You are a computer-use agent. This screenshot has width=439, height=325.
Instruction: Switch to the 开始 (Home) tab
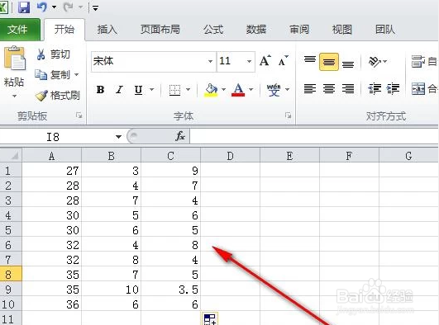click(x=64, y=30)
